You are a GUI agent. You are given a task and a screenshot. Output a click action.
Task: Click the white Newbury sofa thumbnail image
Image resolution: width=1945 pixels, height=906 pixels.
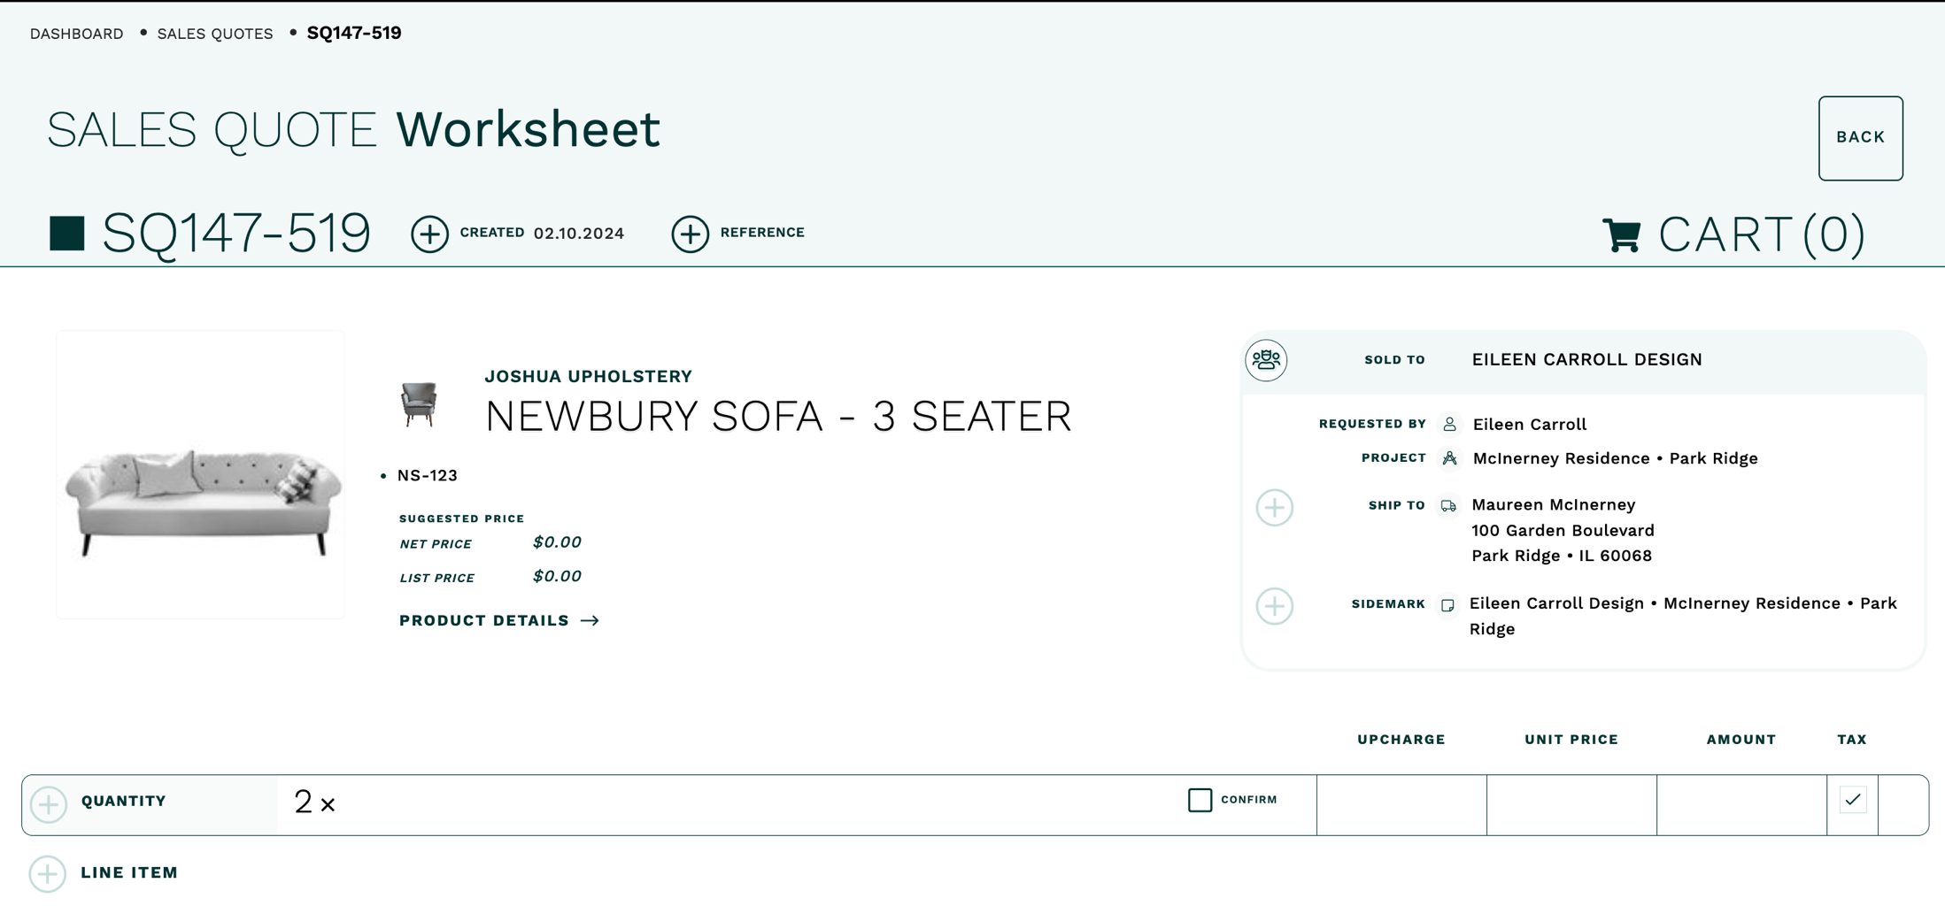[x=199, y=475]
